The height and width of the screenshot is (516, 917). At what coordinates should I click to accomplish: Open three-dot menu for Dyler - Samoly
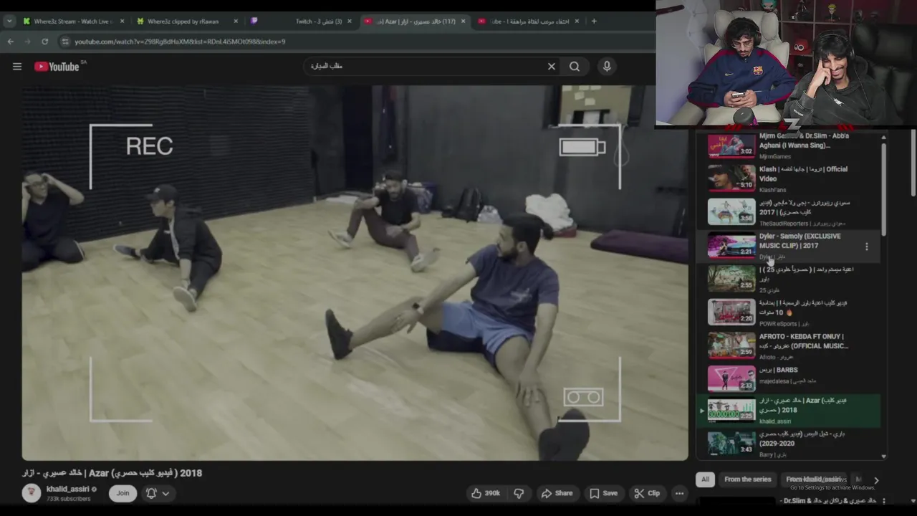tap(866, 247)
